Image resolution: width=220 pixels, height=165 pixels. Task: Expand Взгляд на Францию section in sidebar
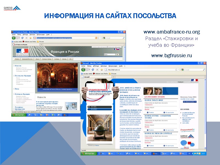click(x=14, y=94)
